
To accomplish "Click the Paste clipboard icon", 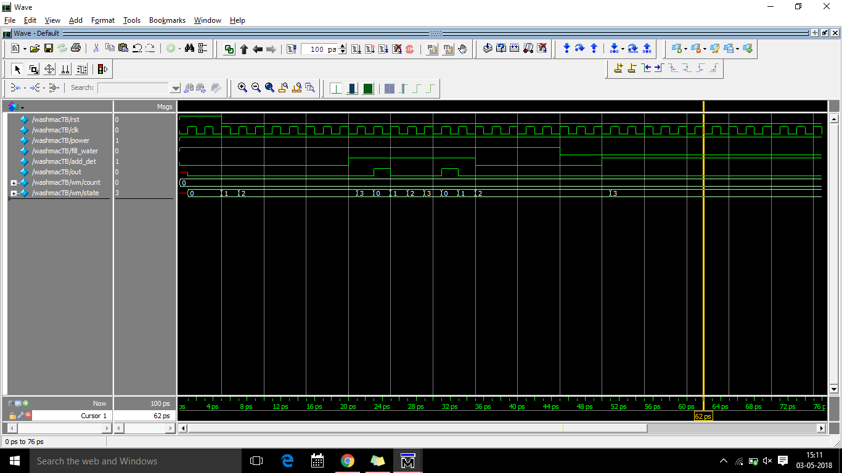I will click(x=123, y=49).
